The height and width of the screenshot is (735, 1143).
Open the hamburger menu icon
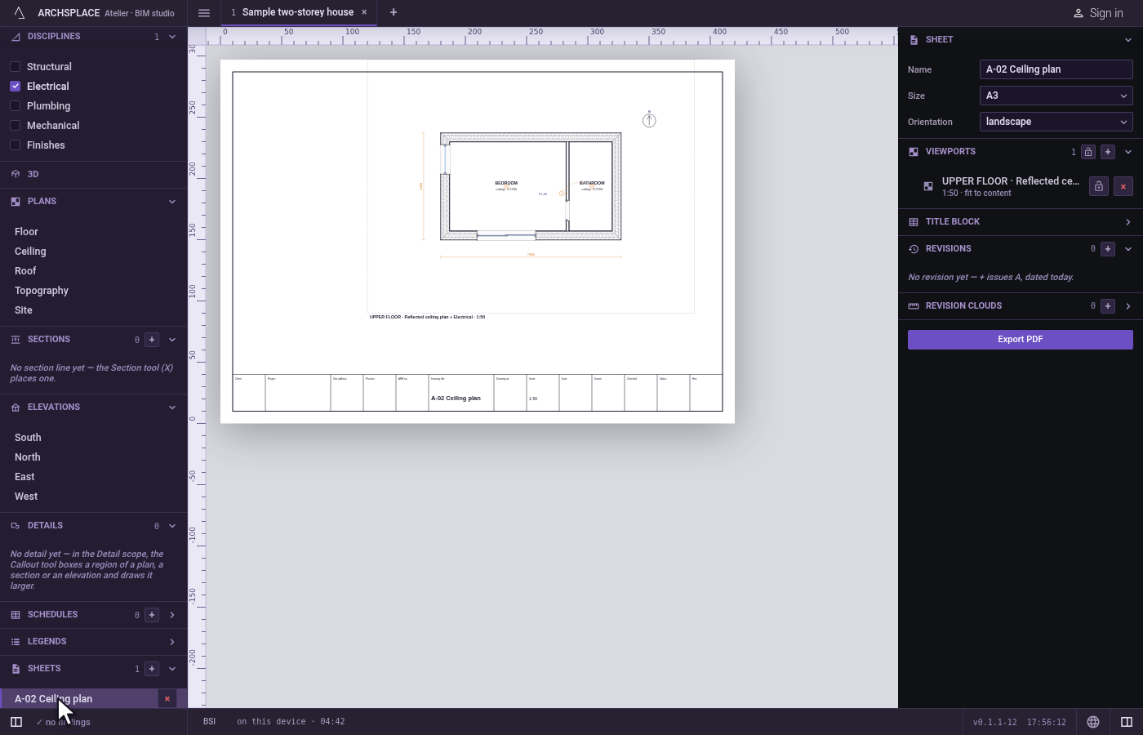coord(204,13)
